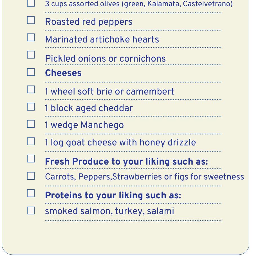Click the "Fresh Produce to your liking" heading
Screen dimensions: 278x256
126,162
